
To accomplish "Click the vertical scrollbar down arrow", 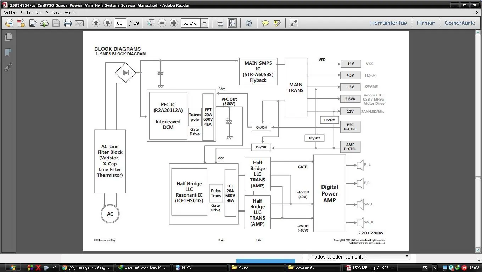I will click(478, 250).
